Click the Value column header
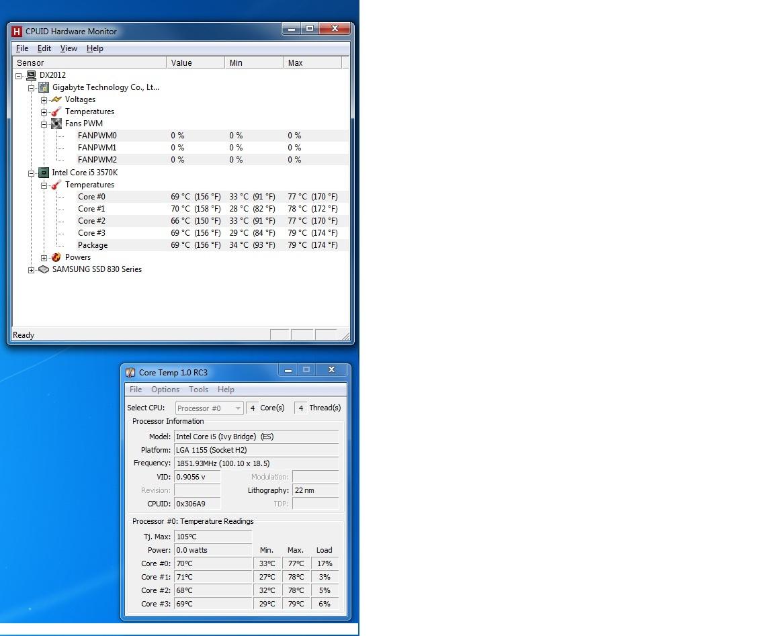 pos(196,62)
